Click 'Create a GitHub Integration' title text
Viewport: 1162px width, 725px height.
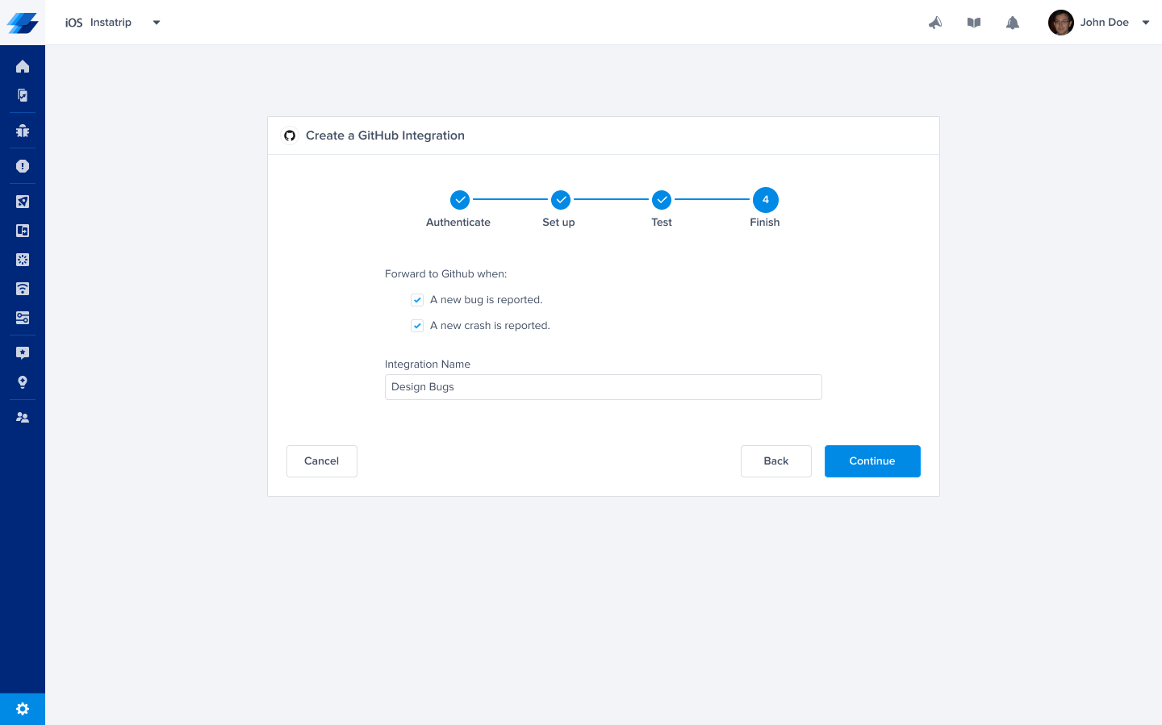[x=385, y=135]
